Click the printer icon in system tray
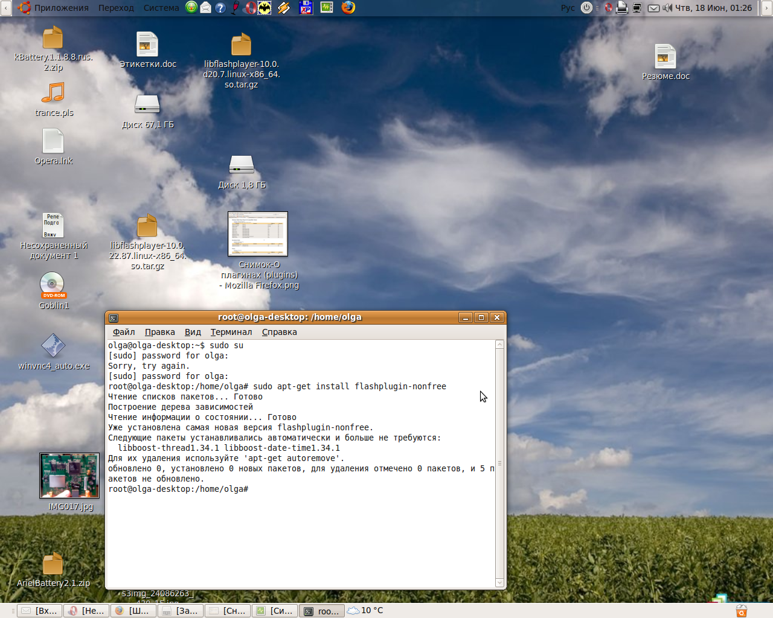Screen dimensions: 773x618 pyautogui.click(x=622, y=8)
